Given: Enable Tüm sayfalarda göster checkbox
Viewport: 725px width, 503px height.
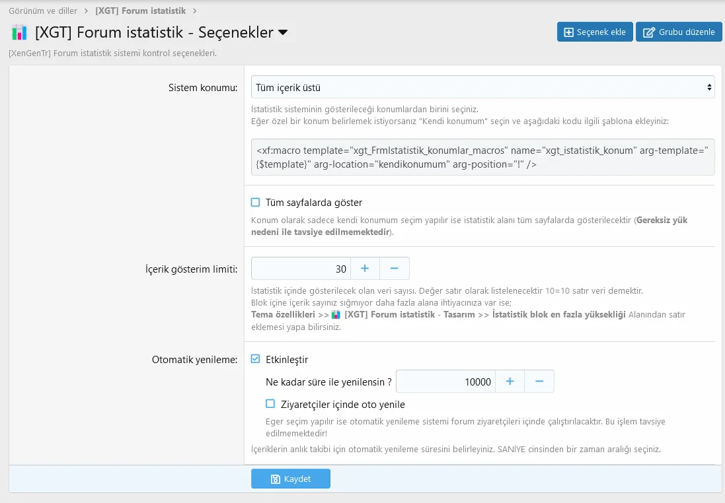Looking at the screenshot, I should (256, 203).
